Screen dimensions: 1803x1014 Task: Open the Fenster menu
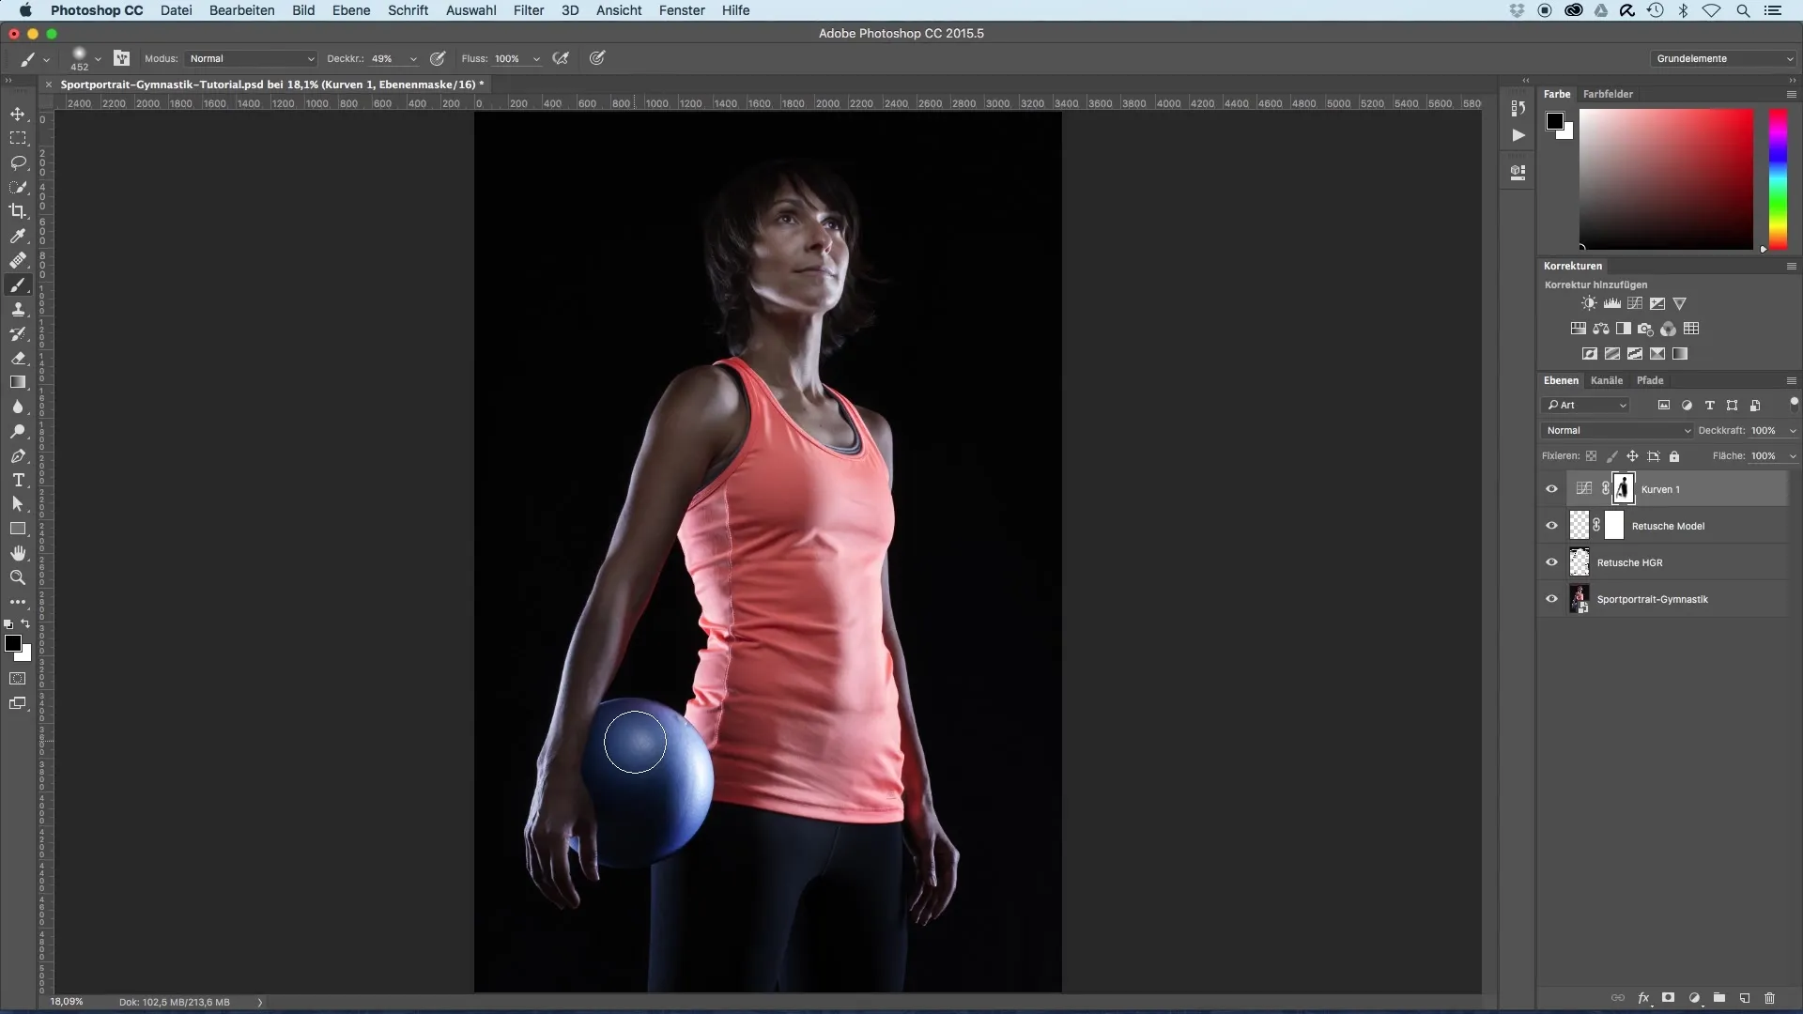(x=682, y=10)
